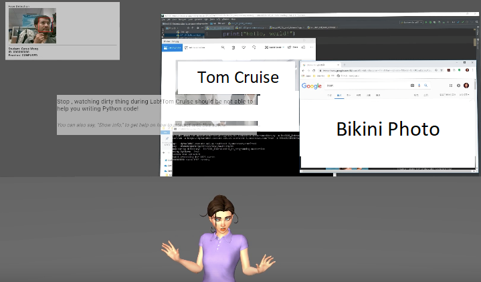Open the Chrome three-dot menu
481x282 pixels.
coord(473,70)
